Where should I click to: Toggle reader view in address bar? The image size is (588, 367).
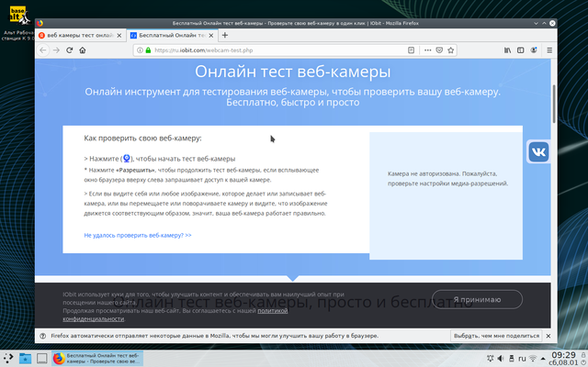[411, 50]
